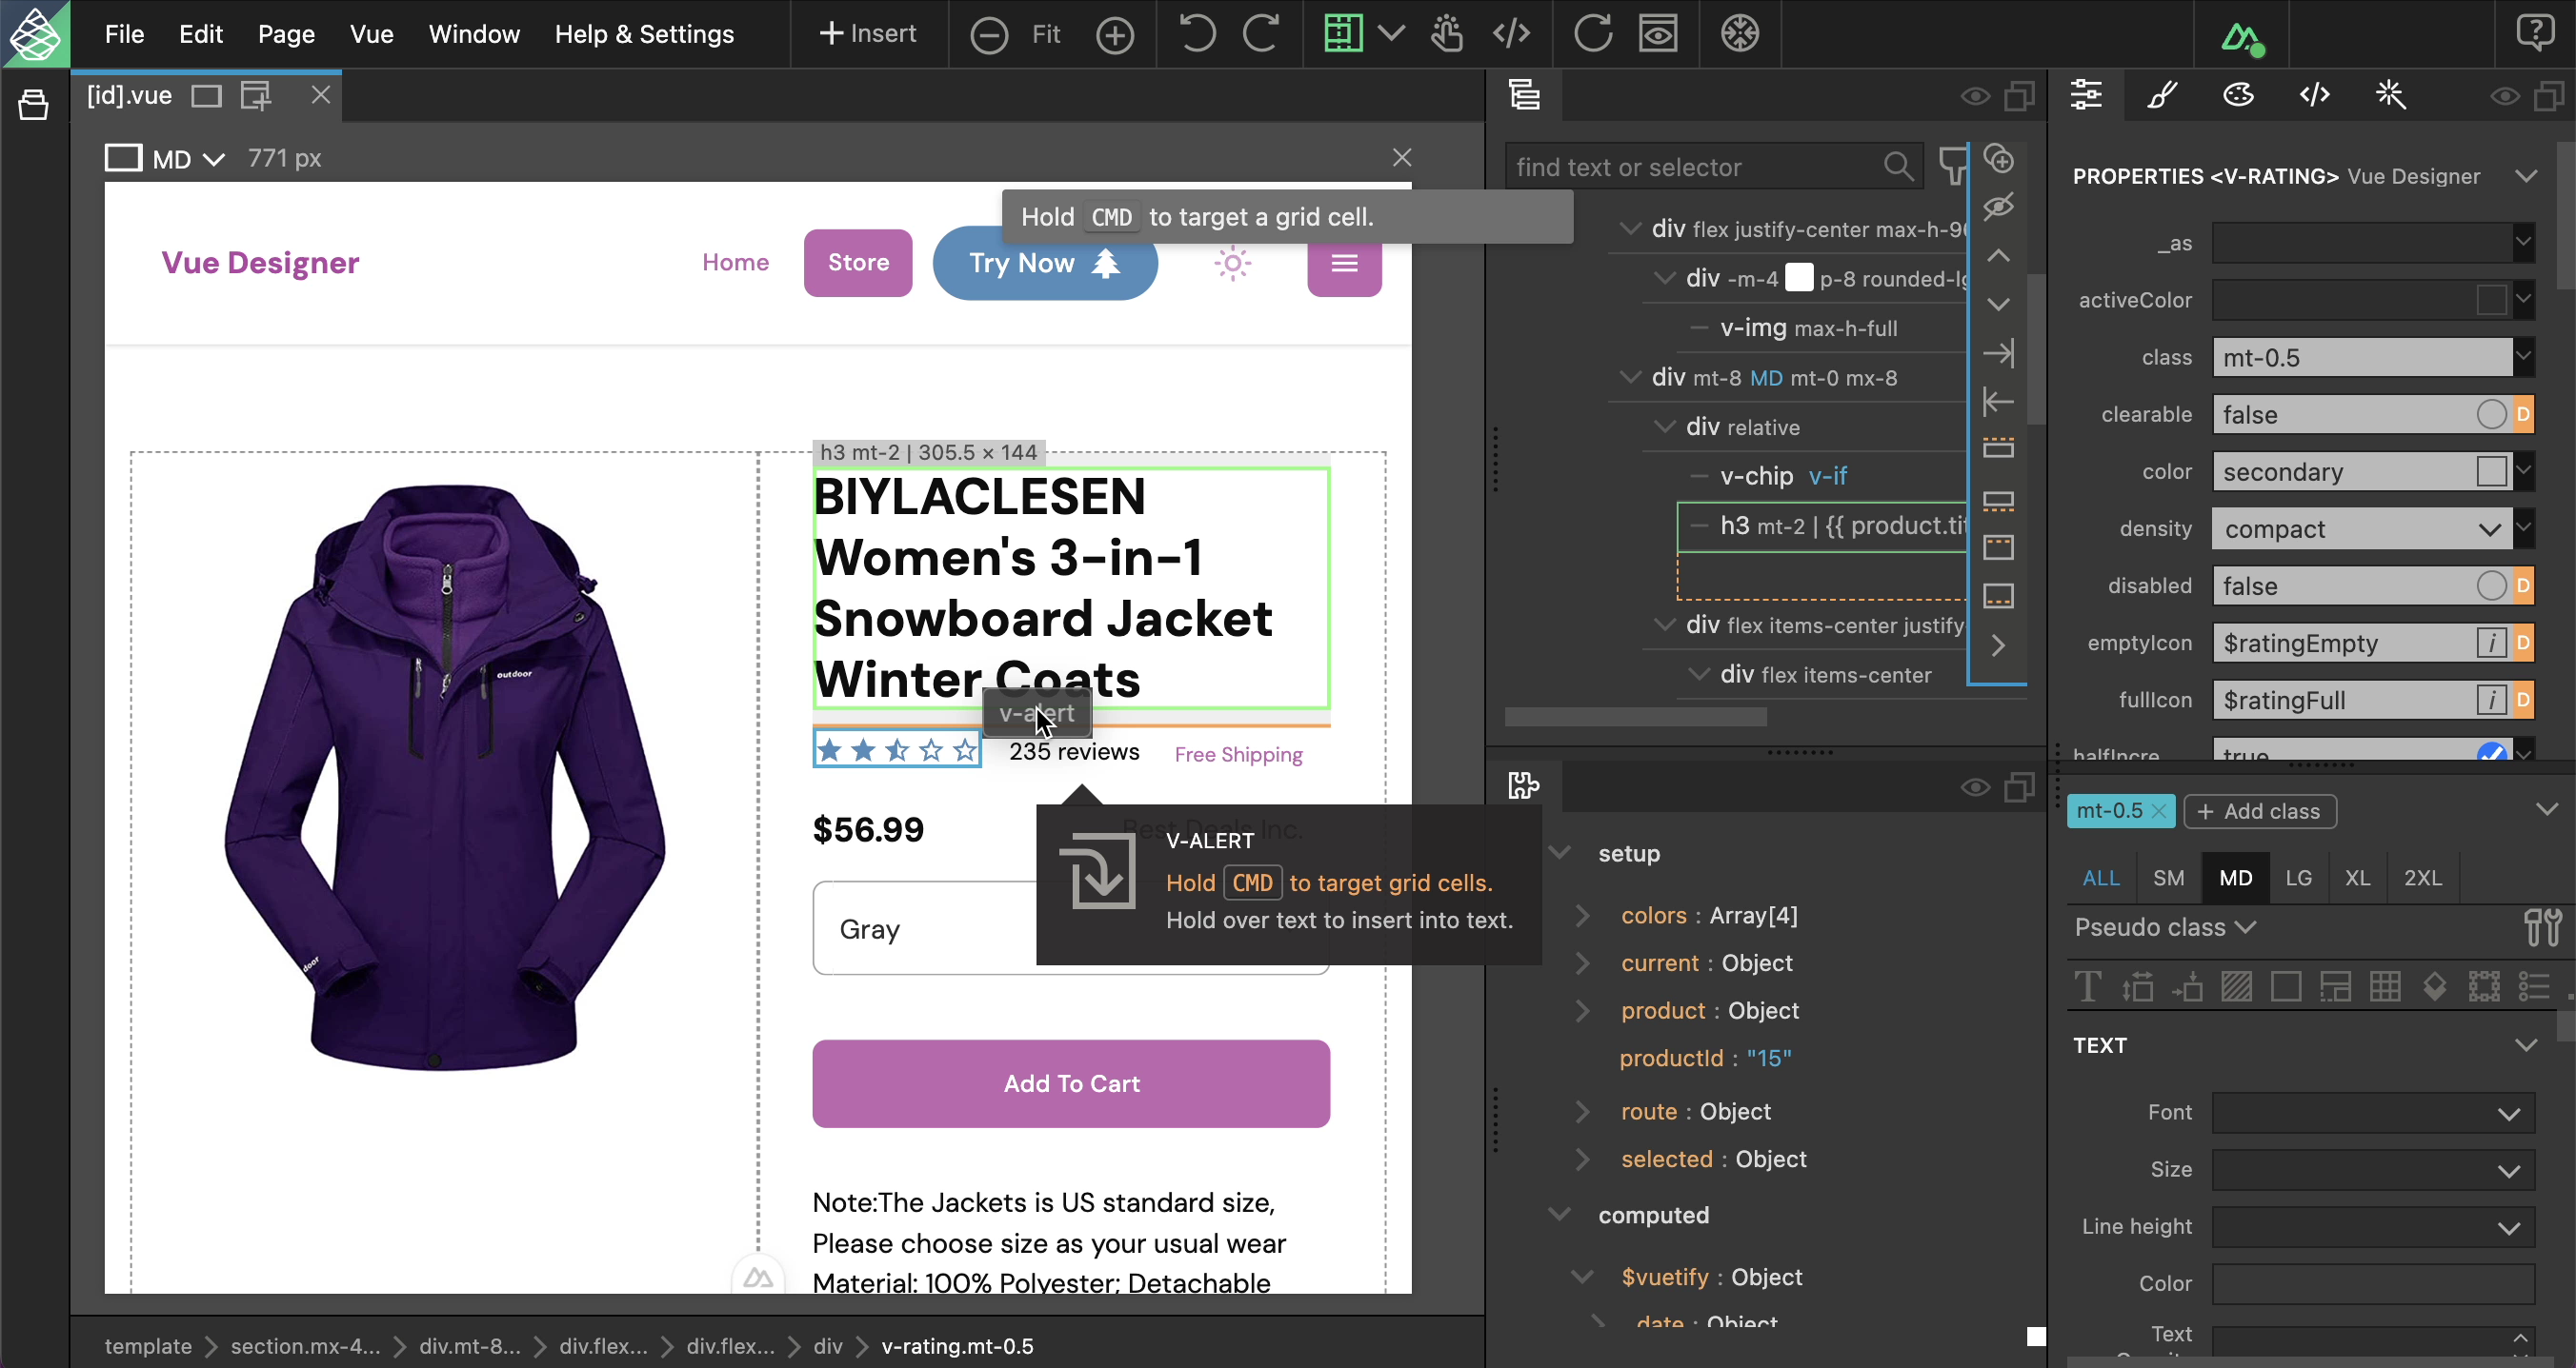
Task: Open the Edit menu
Action: [x=200, y=34]
